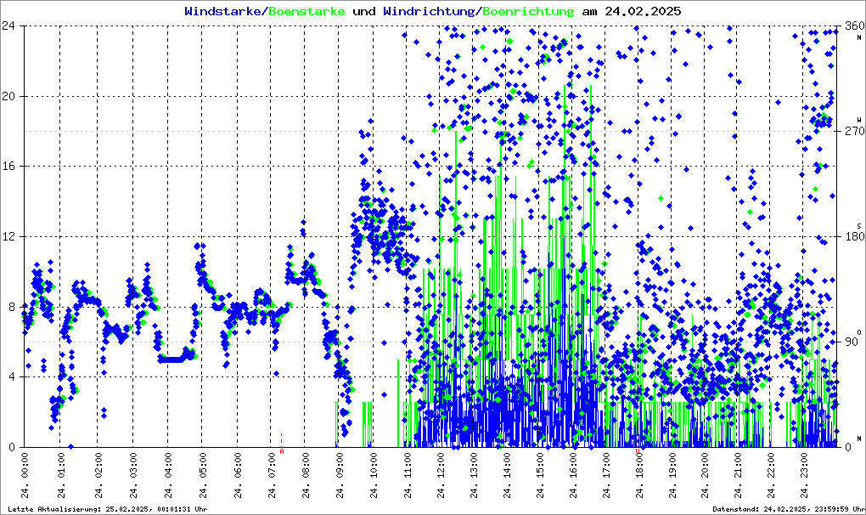Image resolution: width=866 pixels, height=515 pixels.
Task: Click left axis value 4
Action: pyautogui.click(x=10, y=376)
